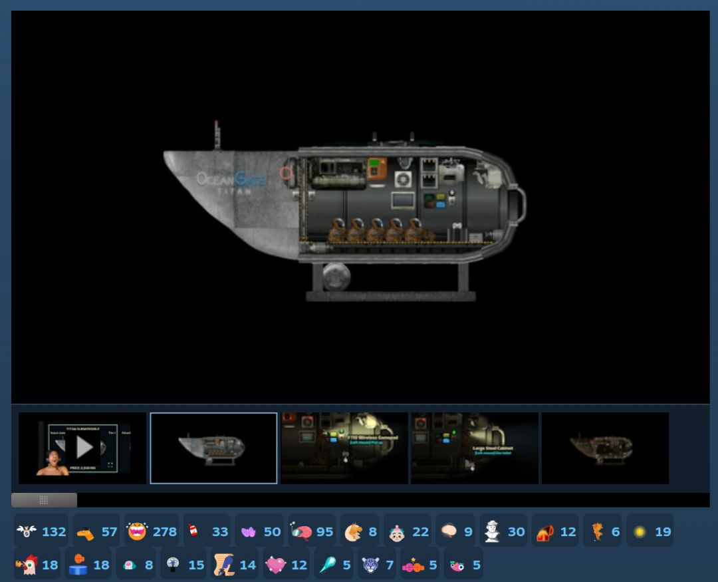718x582 pixels.
Task: Click the winged award icon with 132
Action: (x=41, y=531)
